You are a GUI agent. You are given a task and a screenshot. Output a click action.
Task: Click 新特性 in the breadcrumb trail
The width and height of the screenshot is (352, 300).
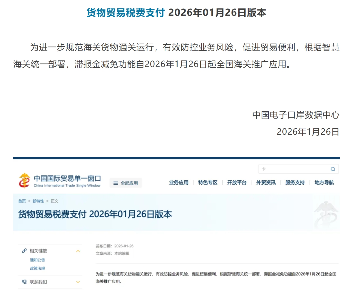tap(38, 201)
